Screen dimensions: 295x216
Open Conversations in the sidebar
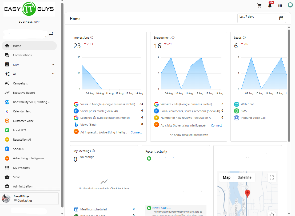29,55
